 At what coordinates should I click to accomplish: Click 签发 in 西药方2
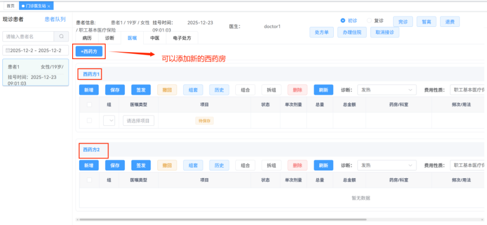tap(141, 165)
